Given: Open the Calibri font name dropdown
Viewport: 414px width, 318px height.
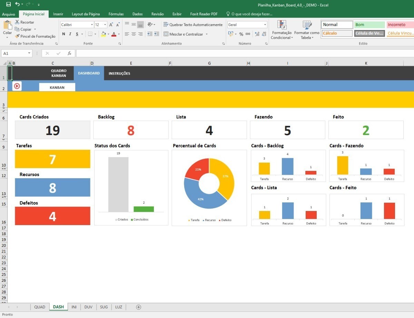Looking at the screenshot, I should [92, 25].
